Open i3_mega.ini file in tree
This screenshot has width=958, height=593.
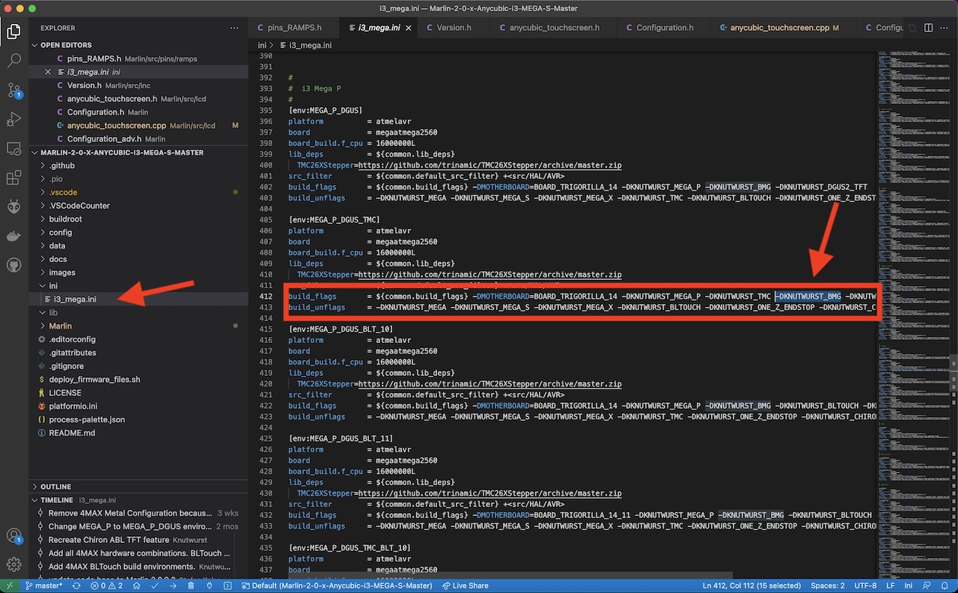(x=138, y=299)
